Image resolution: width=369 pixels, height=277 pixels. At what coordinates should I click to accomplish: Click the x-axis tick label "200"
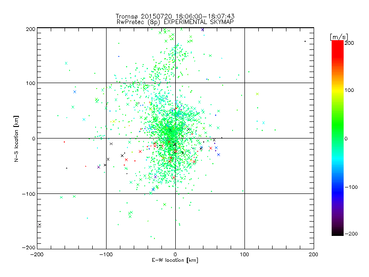[x=314, y=254]
